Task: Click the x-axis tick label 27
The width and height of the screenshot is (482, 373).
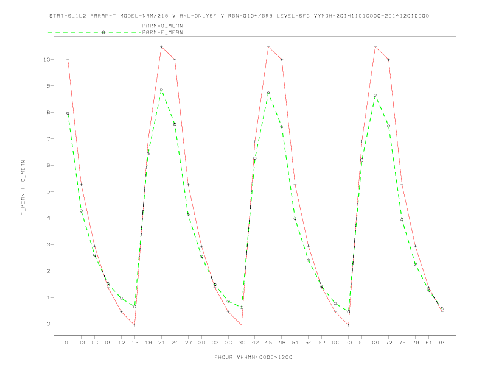Action: pos(188,343)
